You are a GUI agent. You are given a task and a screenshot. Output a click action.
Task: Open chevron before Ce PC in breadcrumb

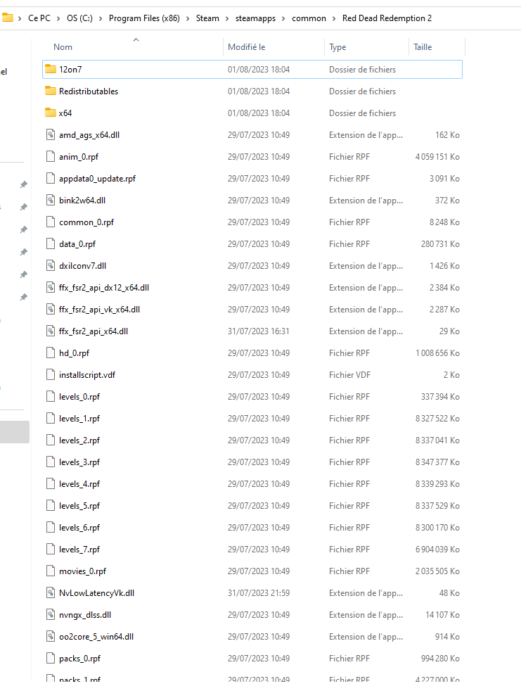point(20,18)
